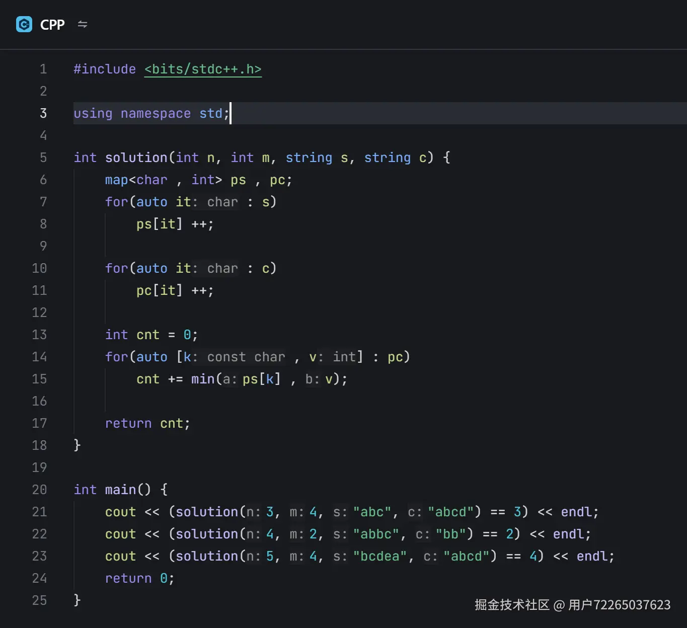
Task: Click 'main()' function name on line 20
Action: click(128, 490)
